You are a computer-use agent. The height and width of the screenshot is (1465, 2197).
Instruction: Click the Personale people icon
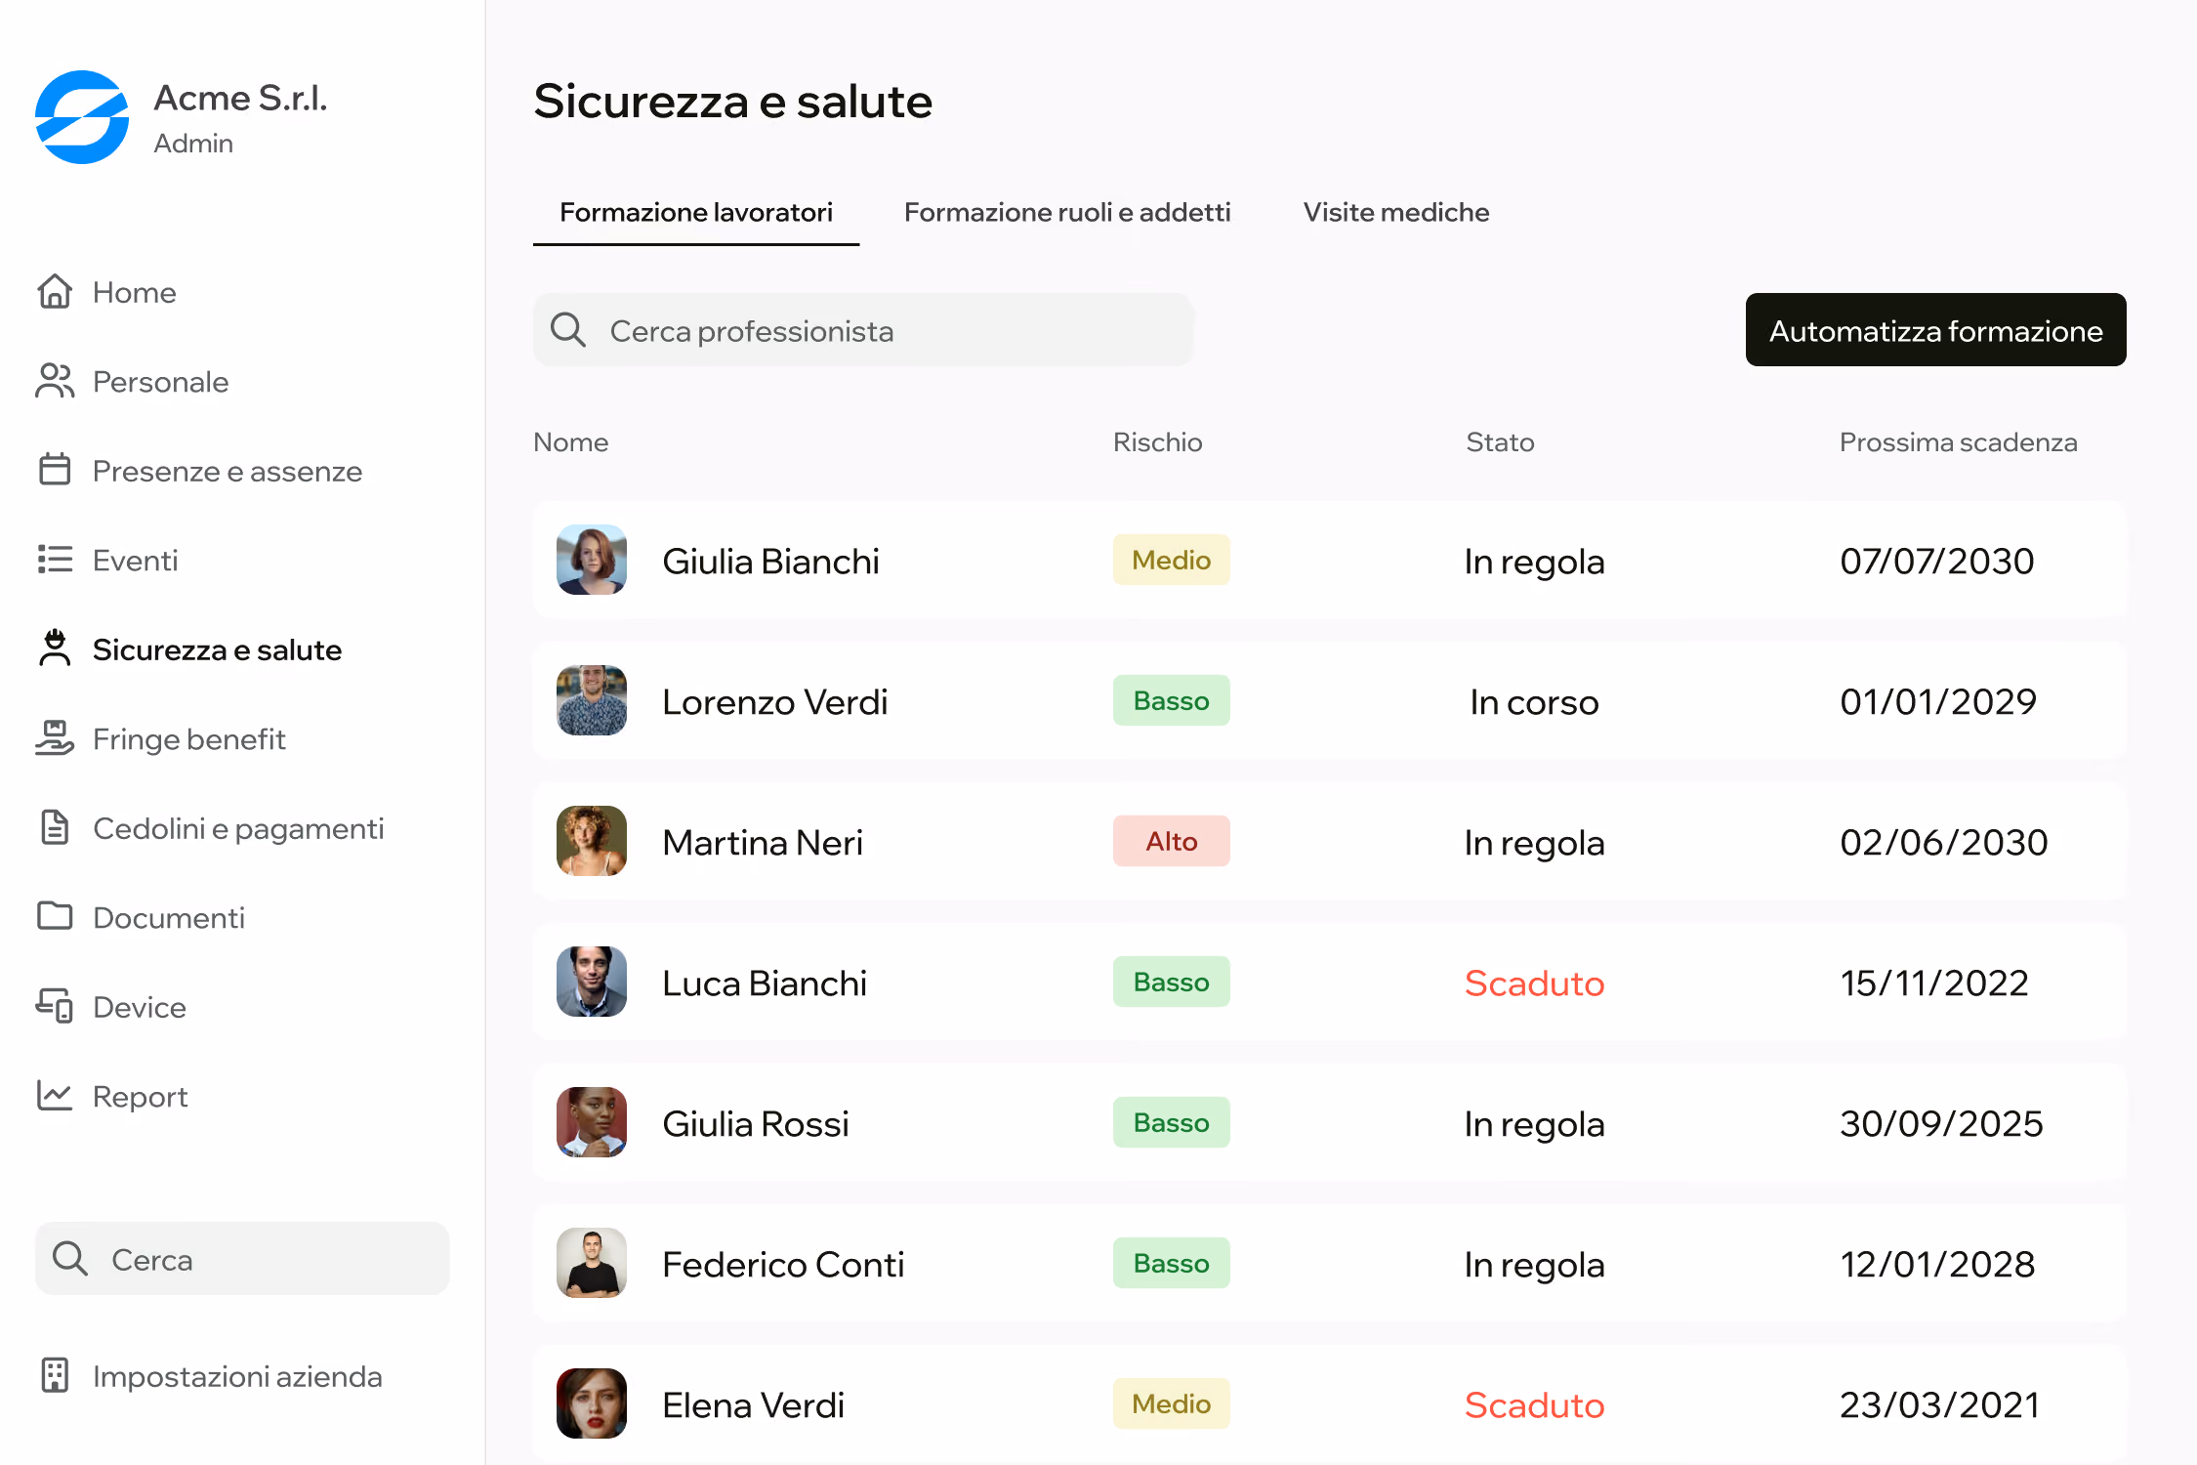(55, 381)
